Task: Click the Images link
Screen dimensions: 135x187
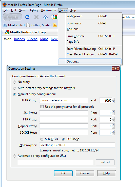Action: coord(19,39)
